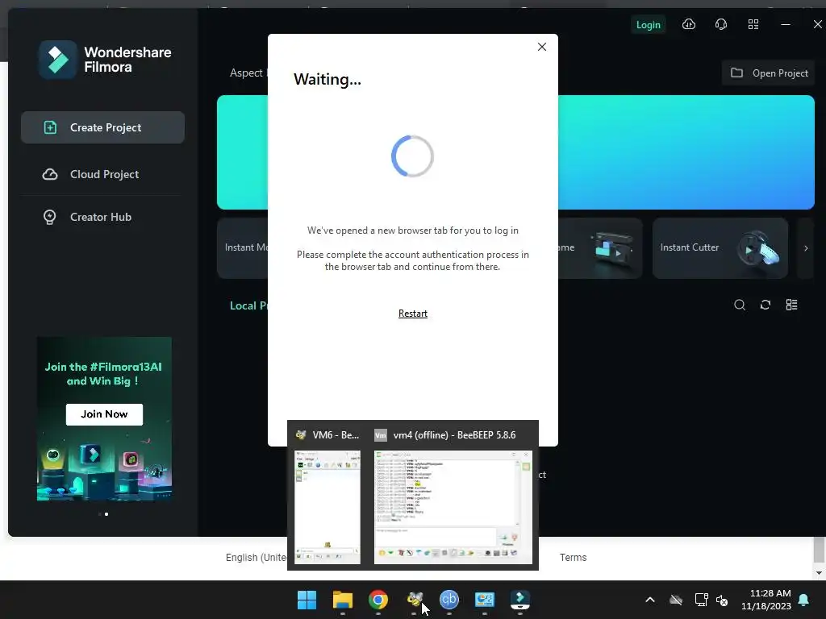
Task: Click the BeeBEEP taskbar icon
Action: click(414, 600)
